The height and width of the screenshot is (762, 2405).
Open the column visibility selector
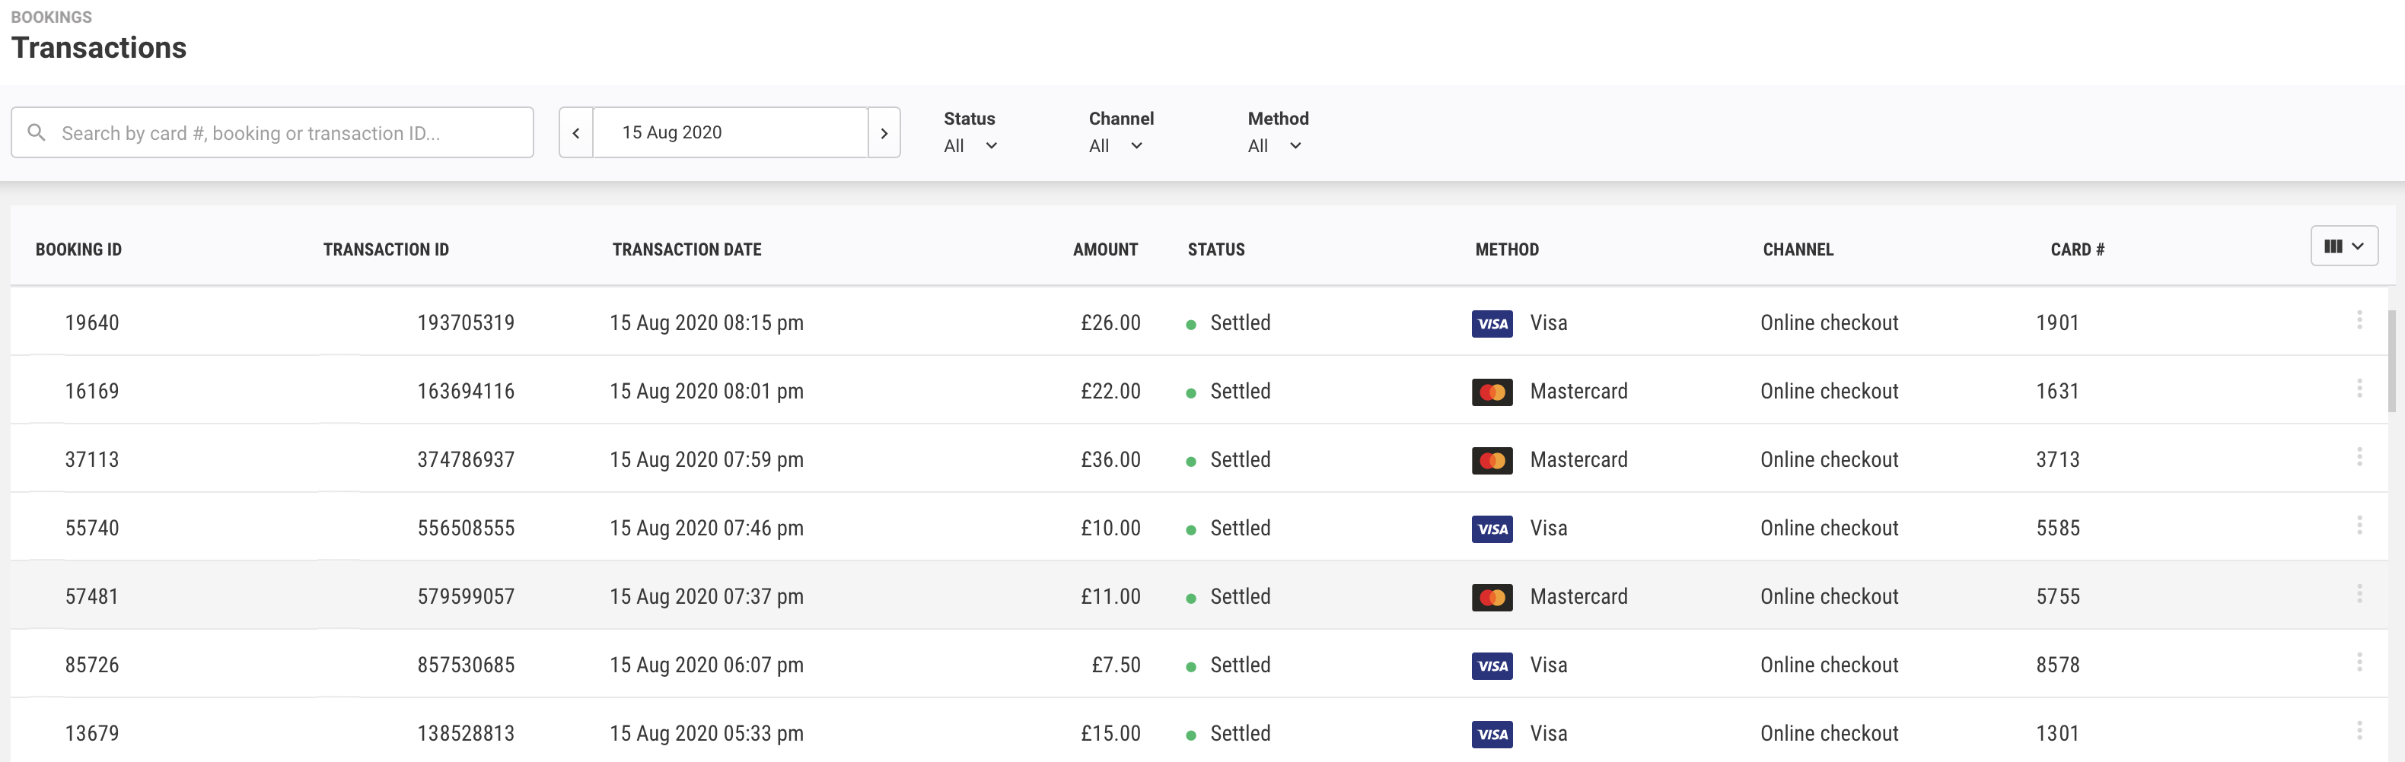coord(2343,246)
